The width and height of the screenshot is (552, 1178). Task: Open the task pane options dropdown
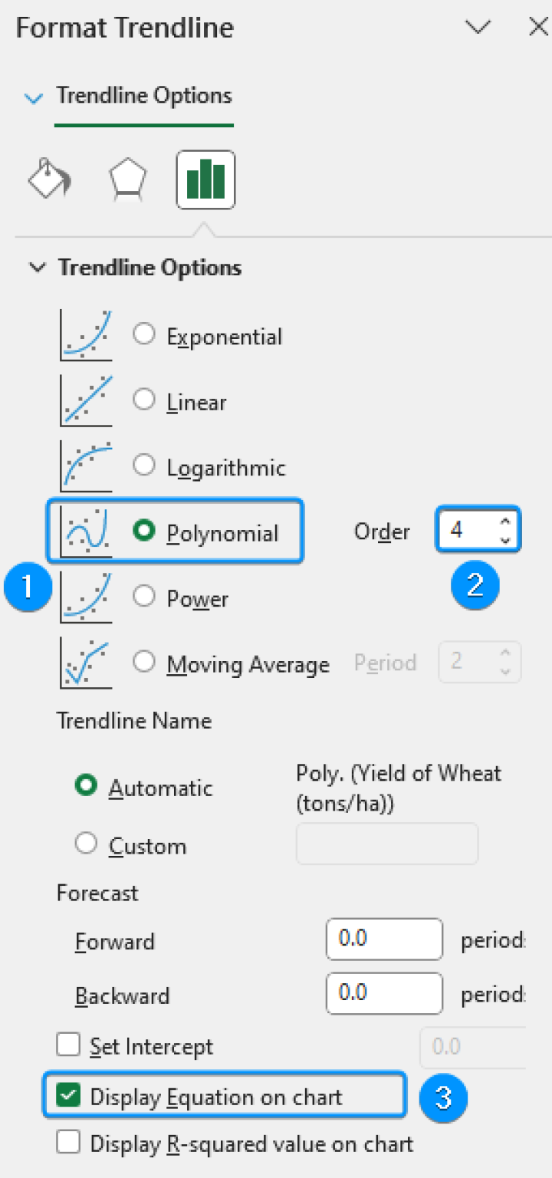[x=478, y=27]
